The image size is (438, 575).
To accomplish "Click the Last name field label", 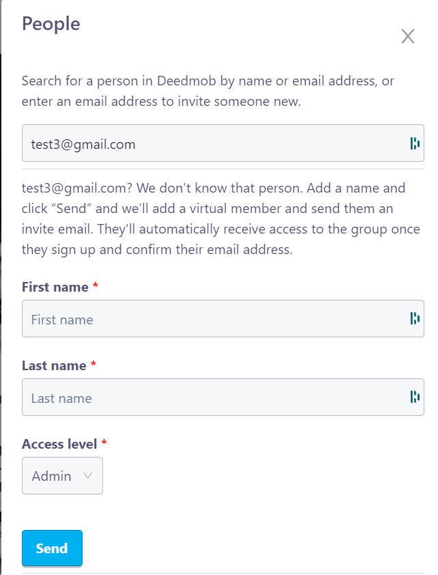I will coord(54,365).
